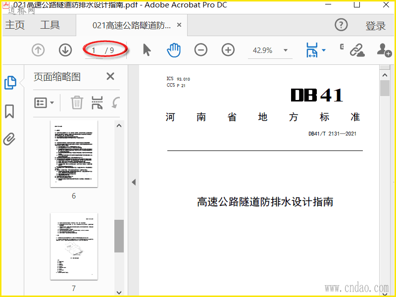Click the 页面缩略图 panel title
This screenshot has width=396, height=297.
point(57,77)
